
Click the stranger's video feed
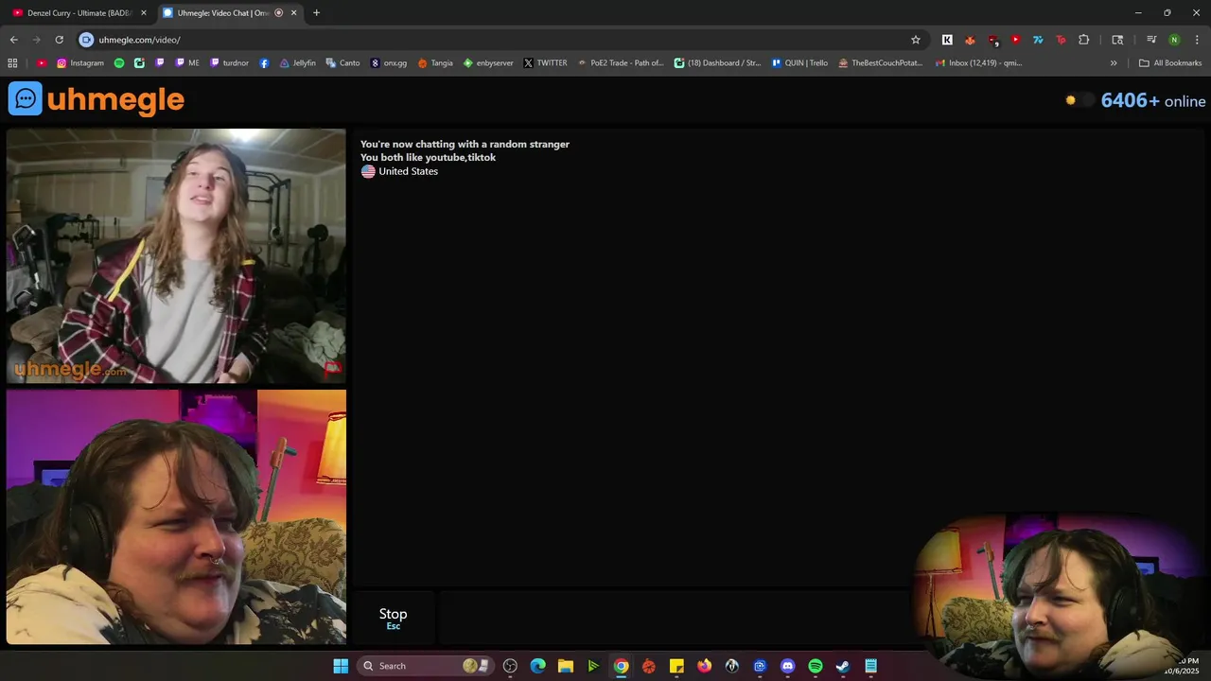pos(176,256)
